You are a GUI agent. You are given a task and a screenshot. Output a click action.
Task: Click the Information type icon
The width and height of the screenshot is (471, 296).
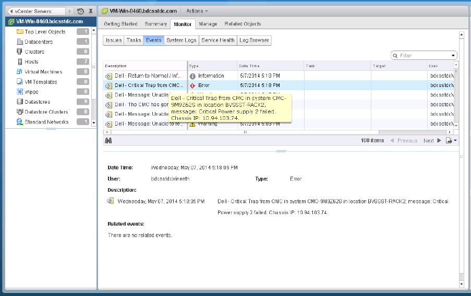(192, 76)
